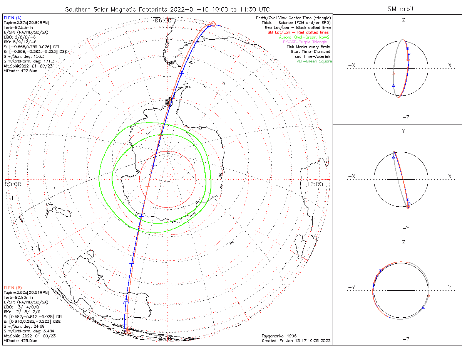Viewport: 462px width, 347px height.
Task: Click the red triangle in the bottom Y-Z orbit panel
Action: (x=429, y=296)
